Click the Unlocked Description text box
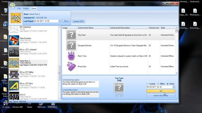Viewport: 202px width, 113px height. (81, 84)
